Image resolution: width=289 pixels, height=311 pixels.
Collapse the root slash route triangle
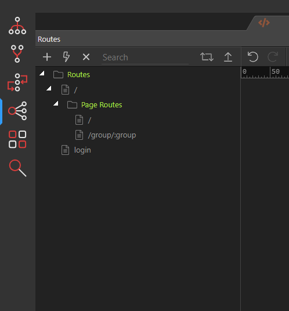49,88
